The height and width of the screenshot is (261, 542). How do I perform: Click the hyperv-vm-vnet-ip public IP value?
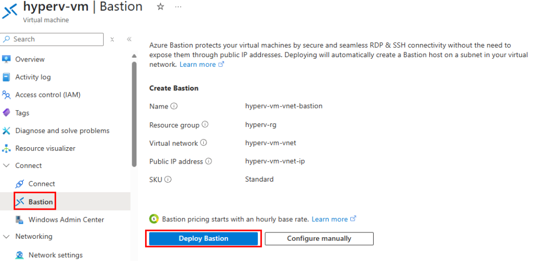(275, 161)
